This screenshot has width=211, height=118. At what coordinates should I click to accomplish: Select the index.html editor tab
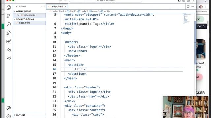[57, 7]
